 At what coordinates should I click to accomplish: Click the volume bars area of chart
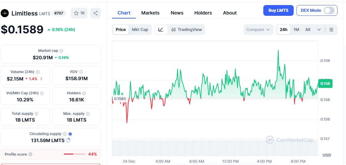(x=215, y=148)
